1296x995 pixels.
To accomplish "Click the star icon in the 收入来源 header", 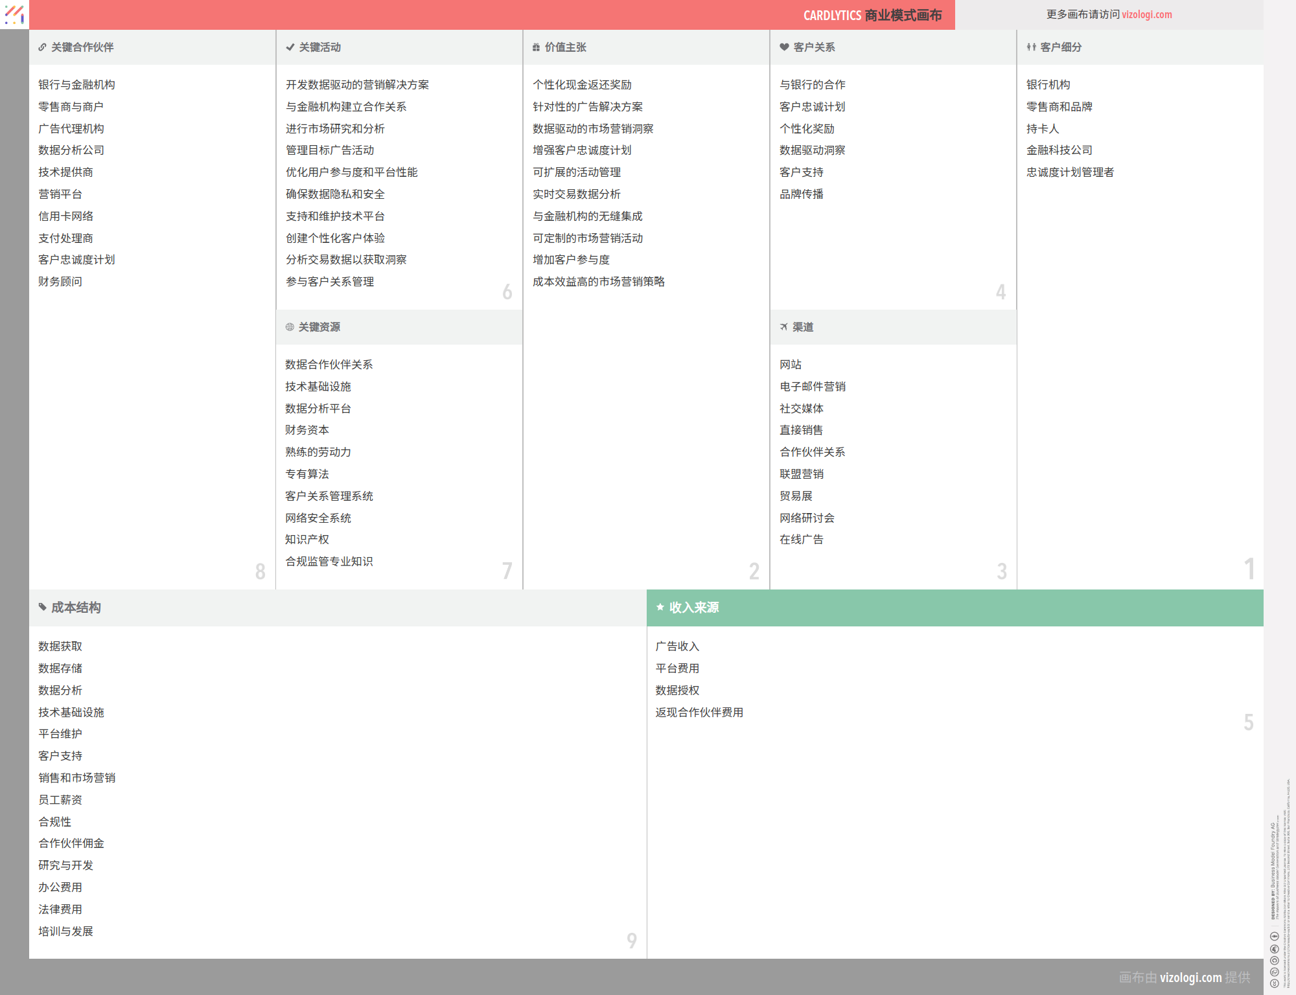I will (660, 608).
